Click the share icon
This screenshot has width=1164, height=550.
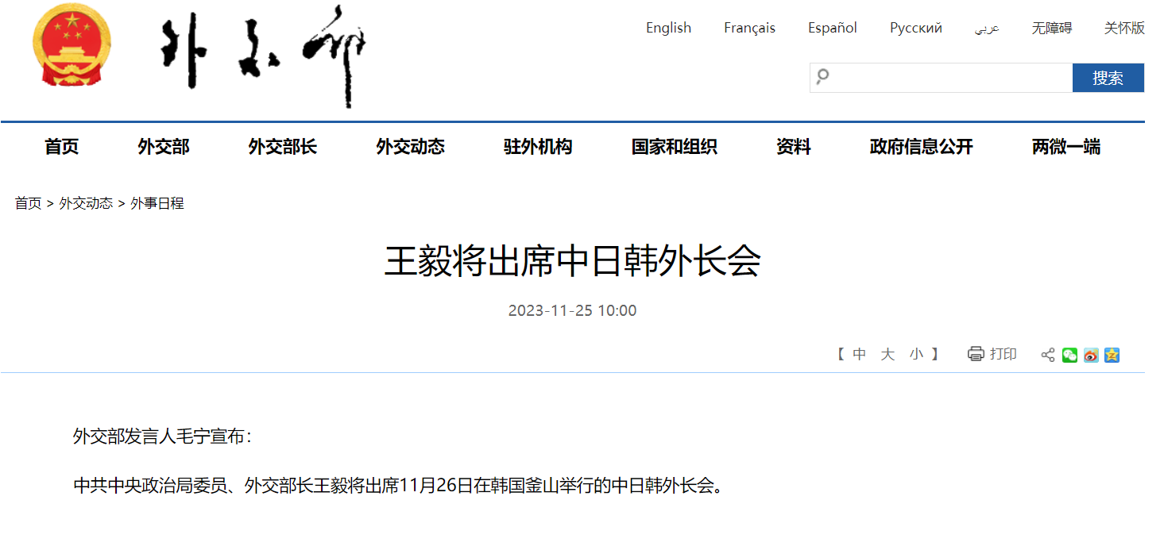[x=1048, y=355]
